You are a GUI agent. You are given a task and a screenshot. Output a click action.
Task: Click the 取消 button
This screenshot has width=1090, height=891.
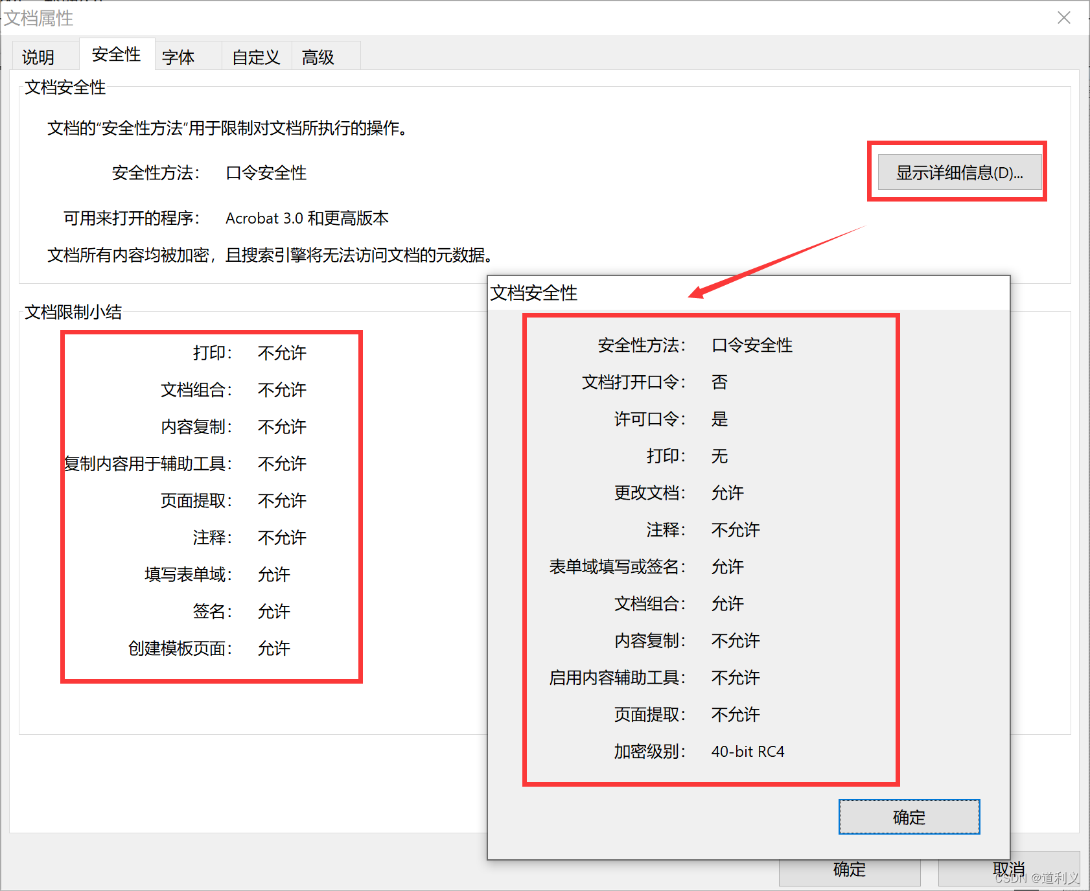click(1008, 869)
